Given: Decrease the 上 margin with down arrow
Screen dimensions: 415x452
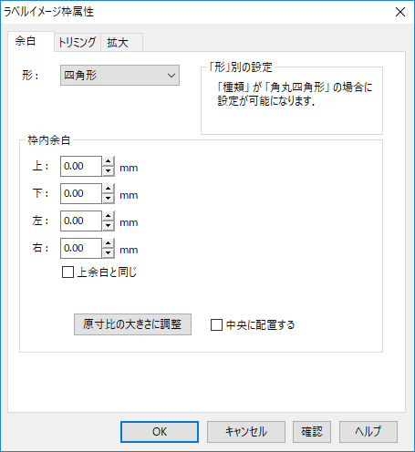Looking at the screenshot, I should pos(109,171).
